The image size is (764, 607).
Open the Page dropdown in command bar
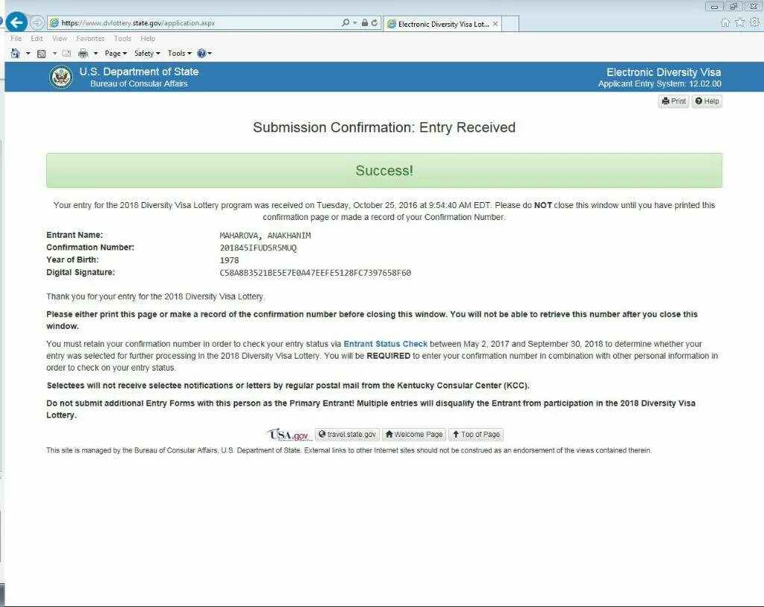tap(116, 53)
